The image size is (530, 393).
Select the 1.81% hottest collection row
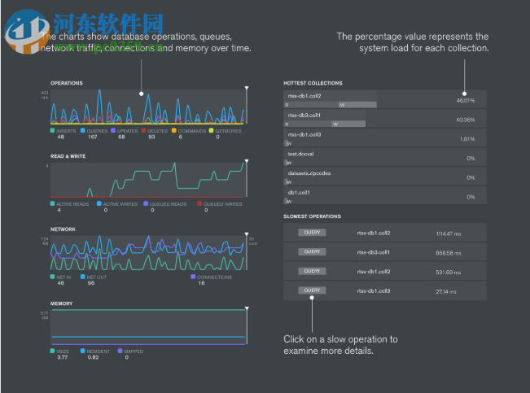click(x=385, y=138)
